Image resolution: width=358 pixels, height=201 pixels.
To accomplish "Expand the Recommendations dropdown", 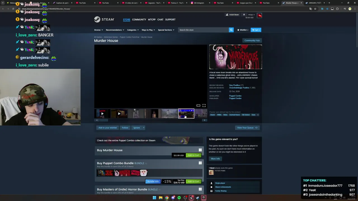I will point(115,30).
